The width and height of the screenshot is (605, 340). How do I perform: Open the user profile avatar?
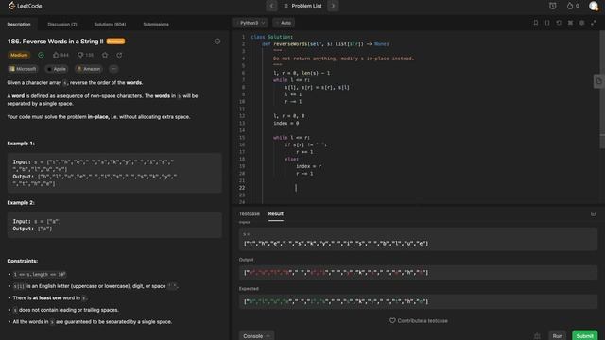click(x=594, y=6)
